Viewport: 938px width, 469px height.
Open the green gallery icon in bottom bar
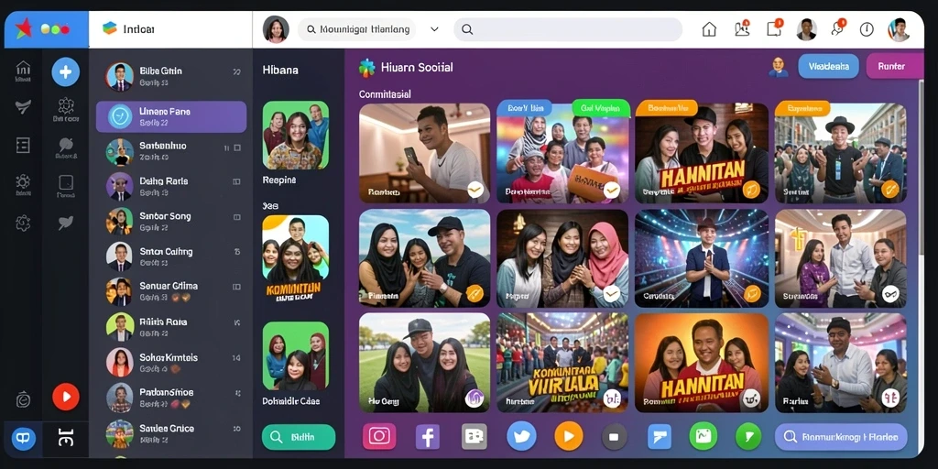click(703, 437)
